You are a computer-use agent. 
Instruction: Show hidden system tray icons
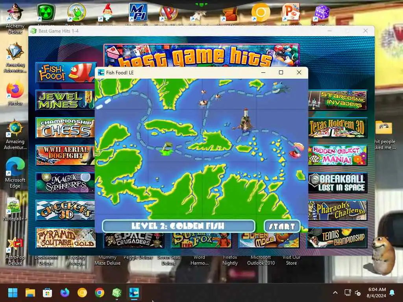click(335, 293)
